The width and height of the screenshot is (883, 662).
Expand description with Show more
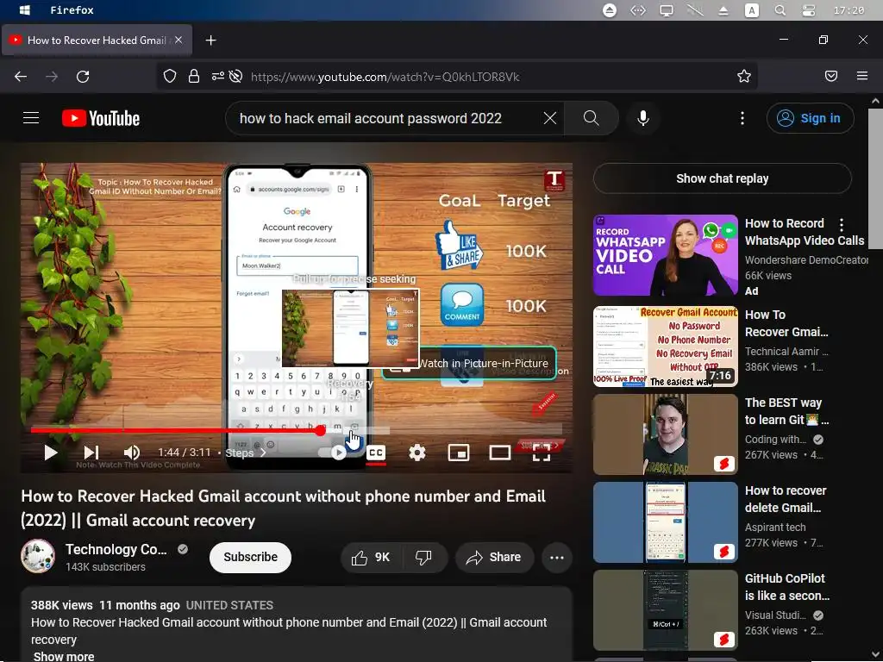point(64,656)
